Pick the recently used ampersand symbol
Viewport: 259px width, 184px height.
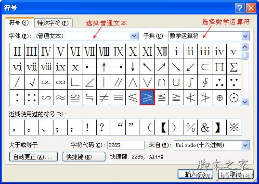click(205, 127)
